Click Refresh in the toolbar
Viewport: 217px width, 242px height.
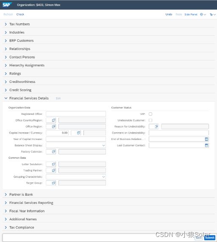(8, 14)
